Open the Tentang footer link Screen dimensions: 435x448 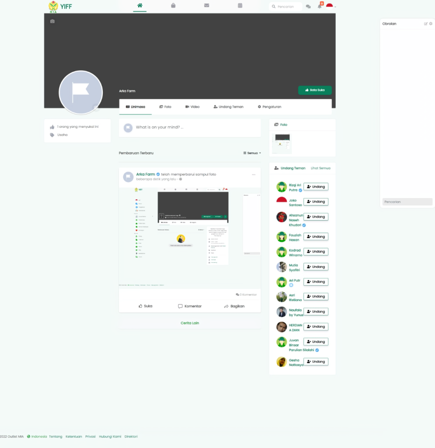pos(56,437)
